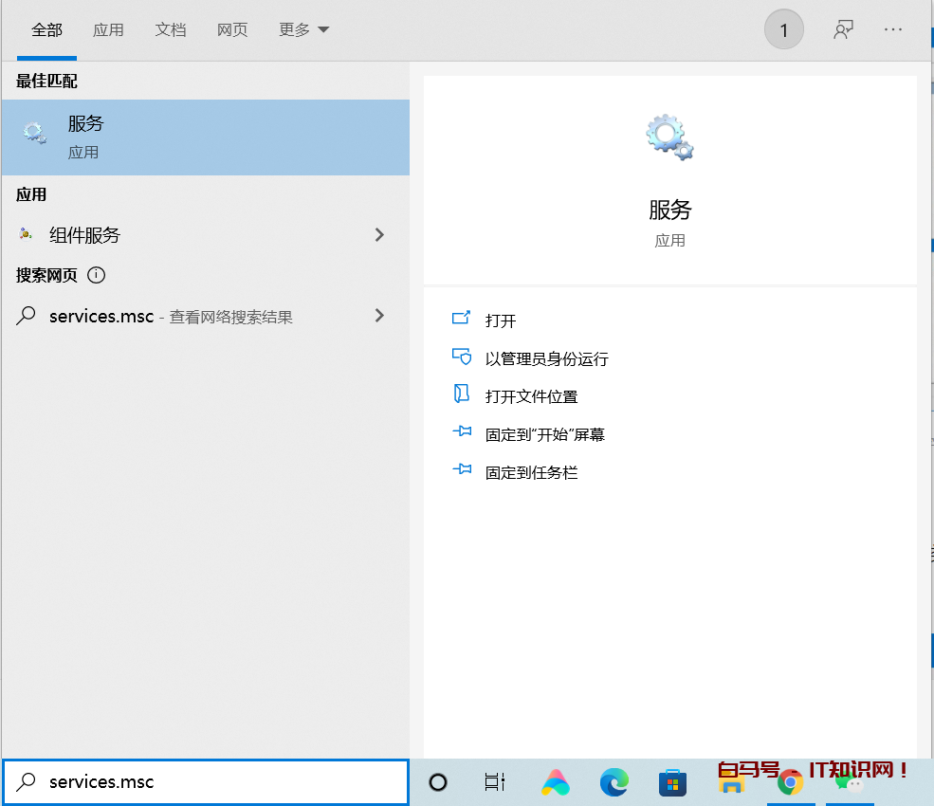Open the 更多 filter dropdown
The width and height of the screenshot is (934, 806).
(x=303, y=30)
